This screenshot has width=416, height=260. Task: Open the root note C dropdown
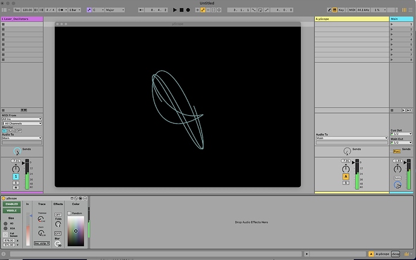[x=98, y=10]
